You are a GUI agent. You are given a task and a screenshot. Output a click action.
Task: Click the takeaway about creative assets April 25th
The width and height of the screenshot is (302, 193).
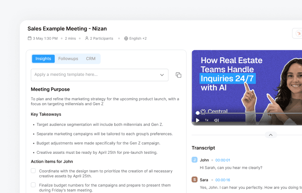click(97, 152)
